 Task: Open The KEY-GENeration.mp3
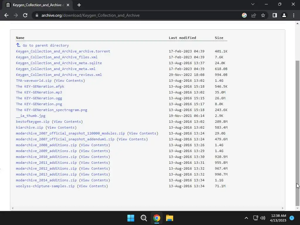point(39,92)
